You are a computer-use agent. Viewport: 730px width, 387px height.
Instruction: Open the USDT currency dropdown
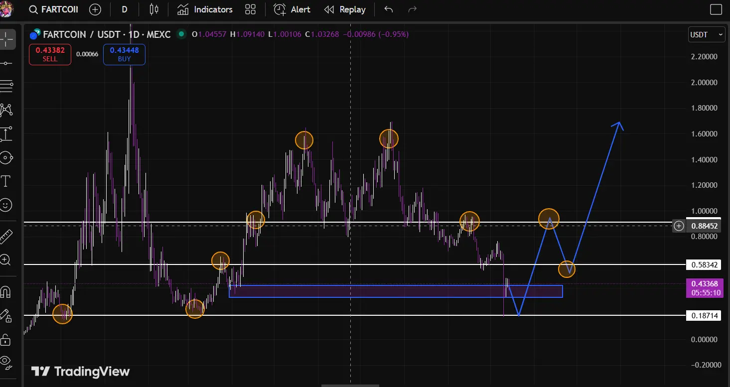coord(706,35)
